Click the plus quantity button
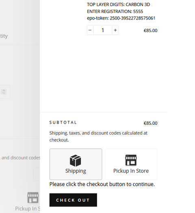 [115, 30]
